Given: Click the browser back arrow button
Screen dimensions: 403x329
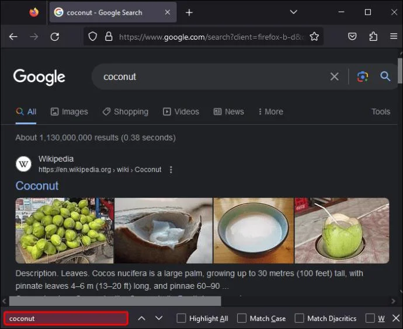Looking at the screenshot, I should tap(13, 37).
